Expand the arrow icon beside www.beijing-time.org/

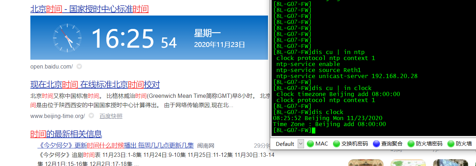coord(91,116)
